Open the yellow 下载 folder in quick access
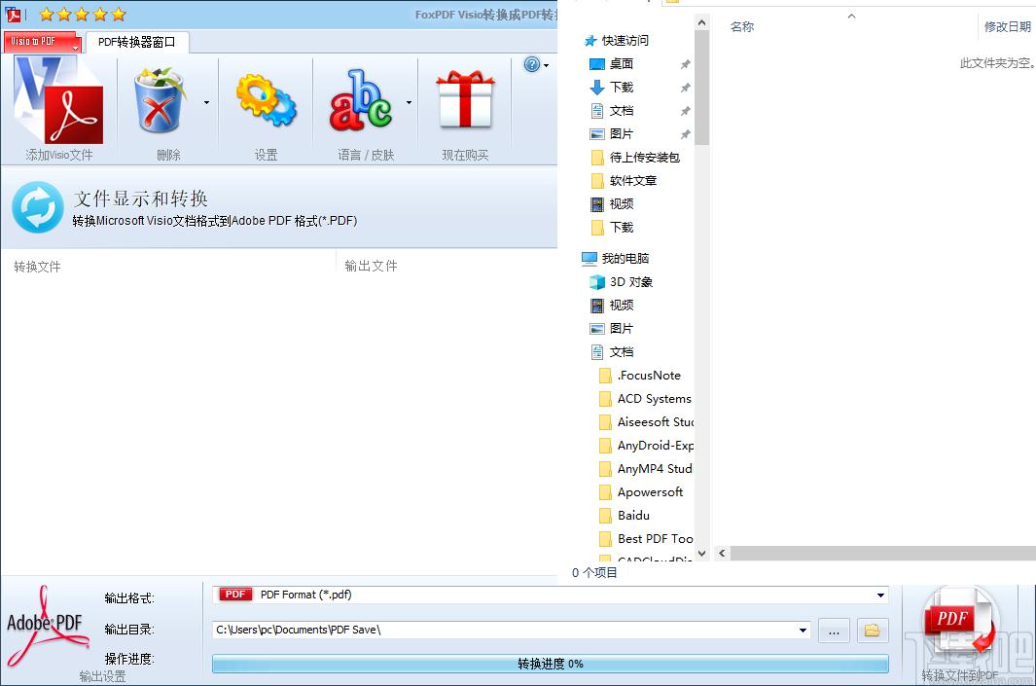The width and height of the screenshot is (1036, 686). click(x=612, y=228)
